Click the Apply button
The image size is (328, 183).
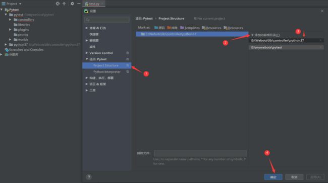point(315,177)
